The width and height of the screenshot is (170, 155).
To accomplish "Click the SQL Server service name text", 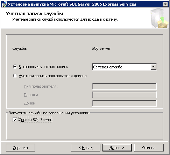I will coord(101,48).
